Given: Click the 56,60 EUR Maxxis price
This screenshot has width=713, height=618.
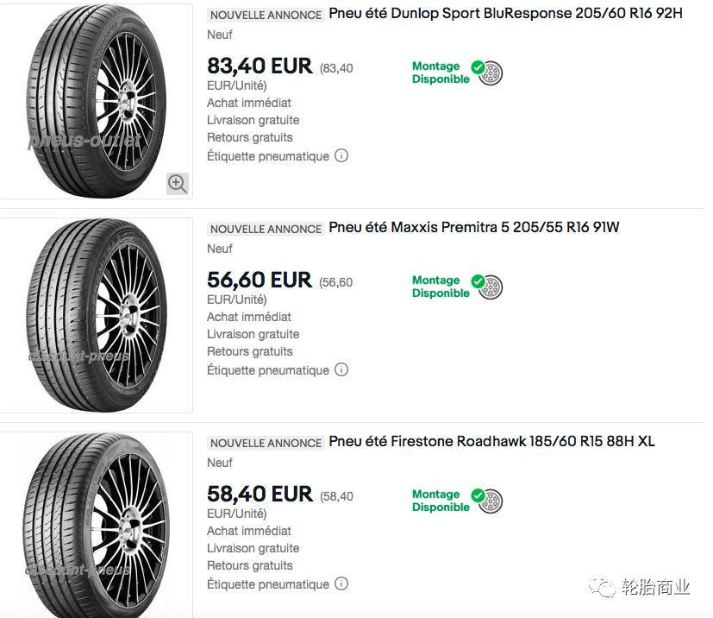Looking at the screenshot, I should tap(260, 280).
